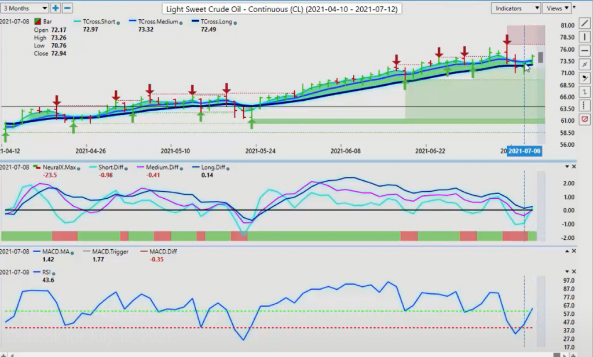Toggle the RSI indicator dot
The height and width of the screenshot is (357, 593).
(x=54, y=274)
